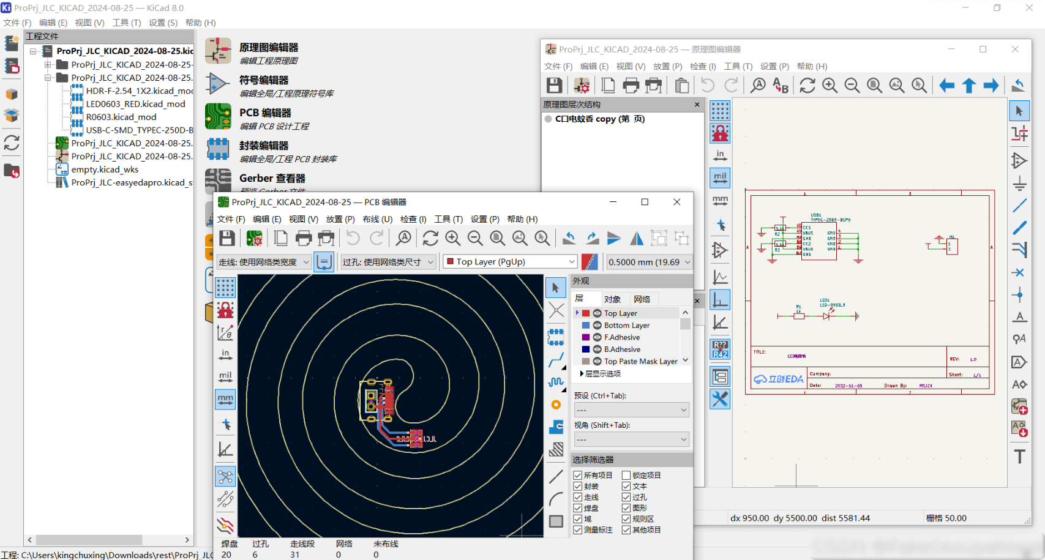Click the Bottom Layer color swatch
The width and height of the screenshot is (1045, 560).
click(586, 326)
